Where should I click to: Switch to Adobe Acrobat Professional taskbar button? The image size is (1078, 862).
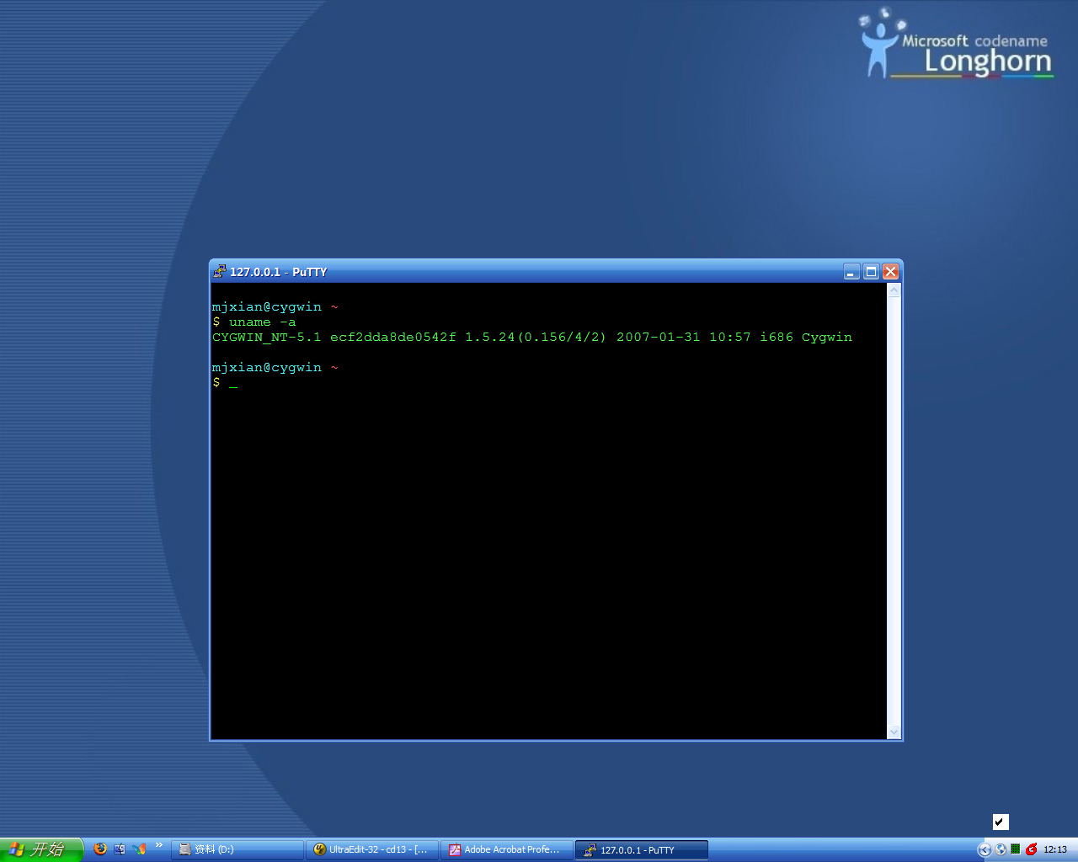pyautogui.click(x=506, y=850)
